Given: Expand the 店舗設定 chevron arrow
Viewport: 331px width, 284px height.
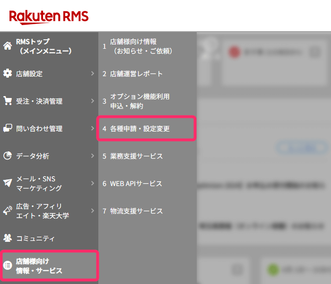Looking at the screenshot, I should [x=93, y=73].
